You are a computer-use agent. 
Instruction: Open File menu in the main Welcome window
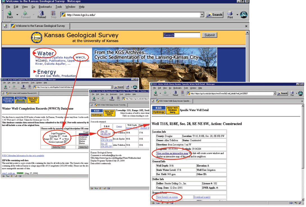click(x=8, y=7)
